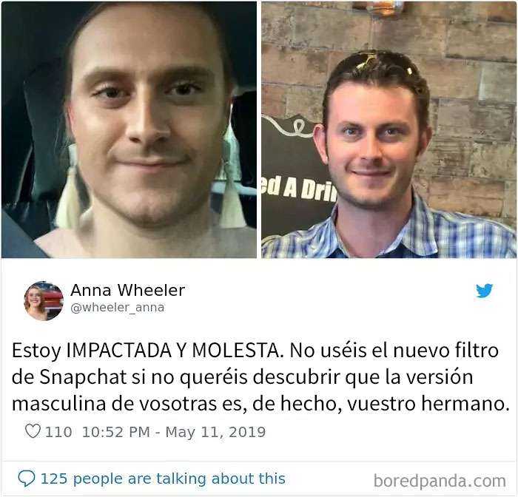
Task: Click the 110 likes count
Action: click(58, 432)
